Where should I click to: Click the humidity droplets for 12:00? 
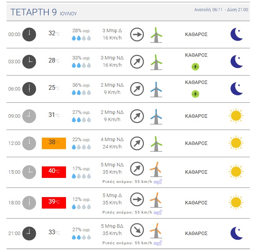(81, 147)
